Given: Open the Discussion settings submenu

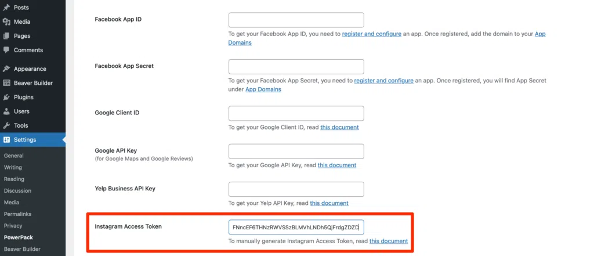Looking at the screenshot, I should 17,191.
